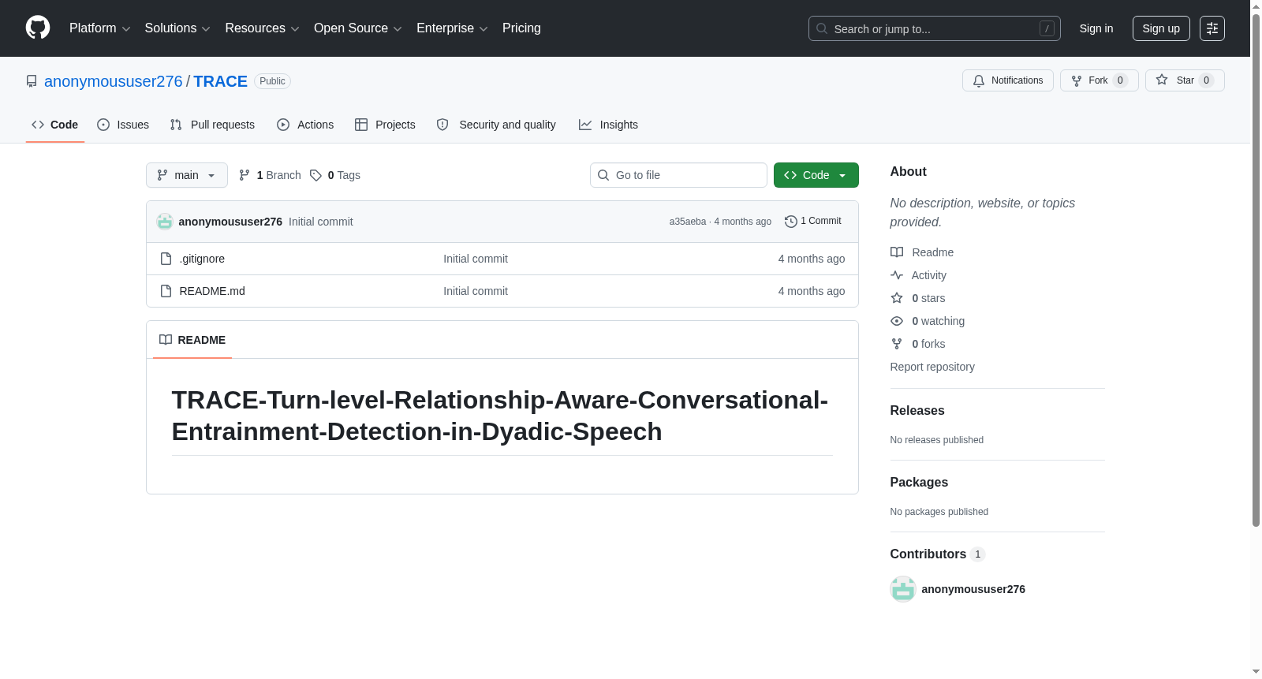Switch to the Insights tab
1262x679 pixels.
608,125
